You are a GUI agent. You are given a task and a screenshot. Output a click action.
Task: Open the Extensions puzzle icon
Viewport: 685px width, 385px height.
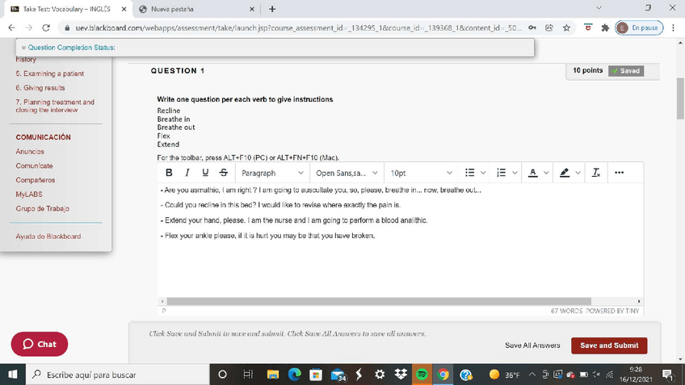pos(605,28)
